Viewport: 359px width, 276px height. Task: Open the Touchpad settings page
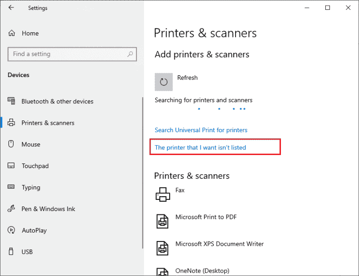(x=35, y=166)
